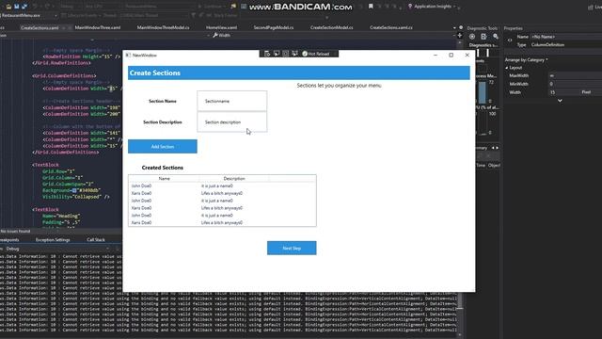The width and height of the screenshot is (602, 339).
Task: Open the HomeView.xaml tab
Action: click(222, 27)
